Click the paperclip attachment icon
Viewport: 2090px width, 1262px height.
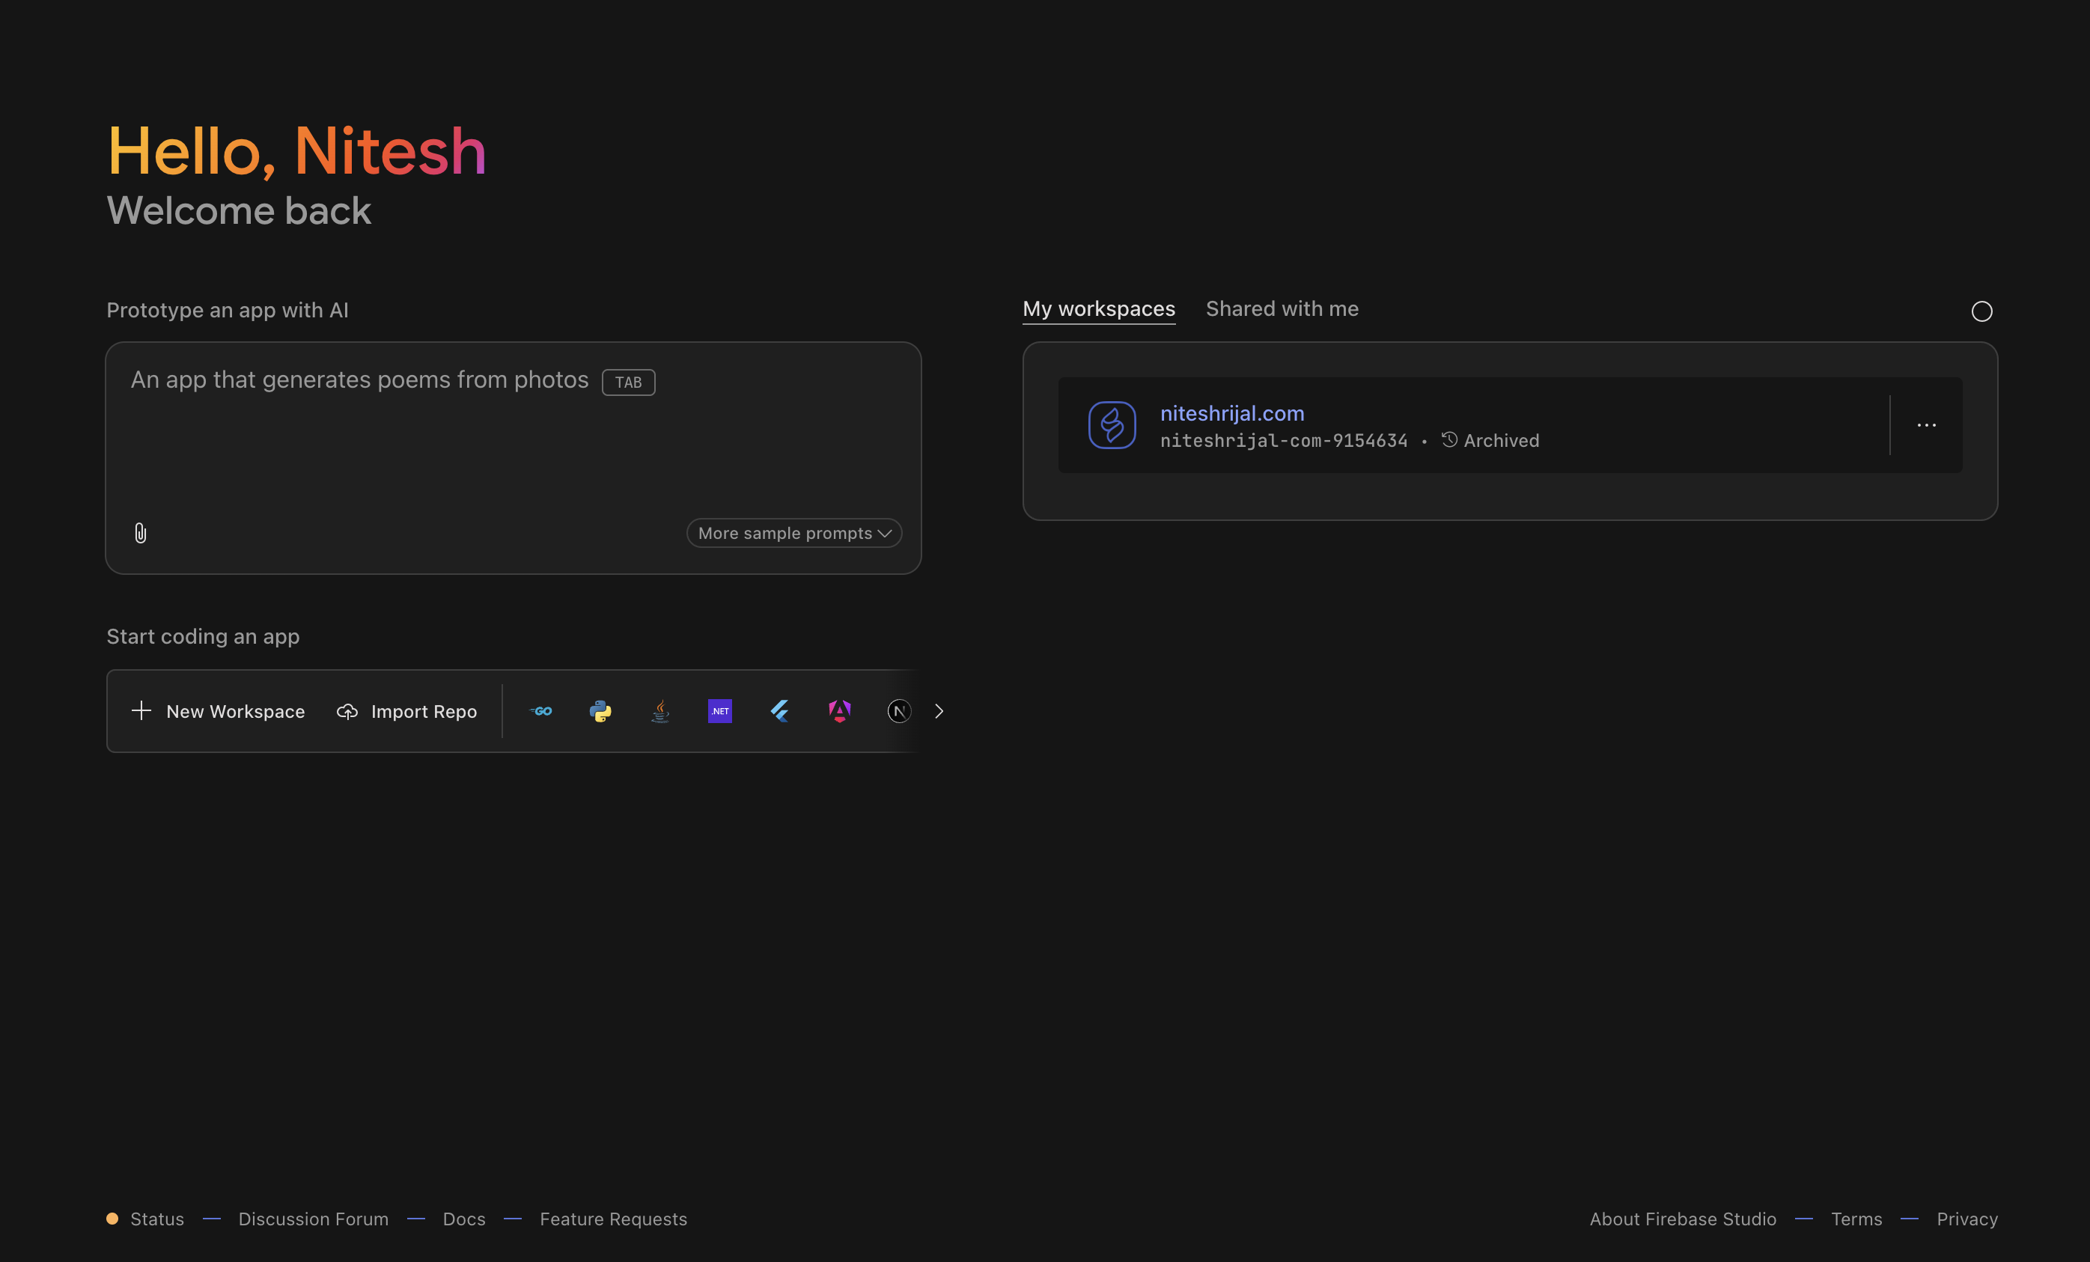click(141, 533)
